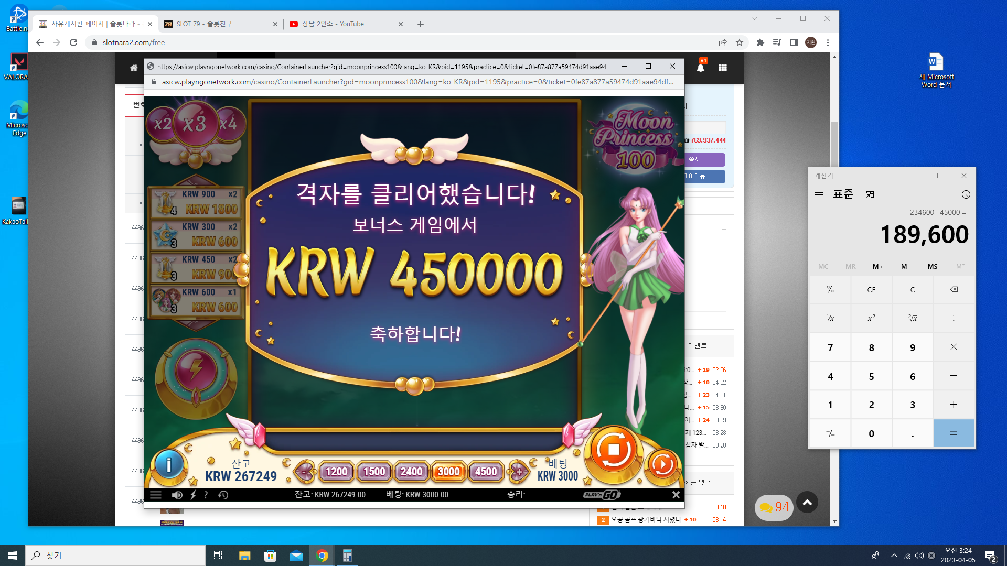Toggle fast play lightning icon
Screen dimensions: 1007x566
[193, 495]
